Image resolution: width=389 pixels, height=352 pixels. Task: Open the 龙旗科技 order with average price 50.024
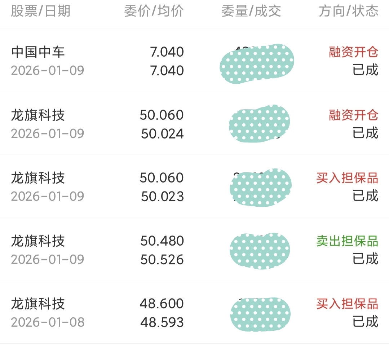(x=195, y=124)
